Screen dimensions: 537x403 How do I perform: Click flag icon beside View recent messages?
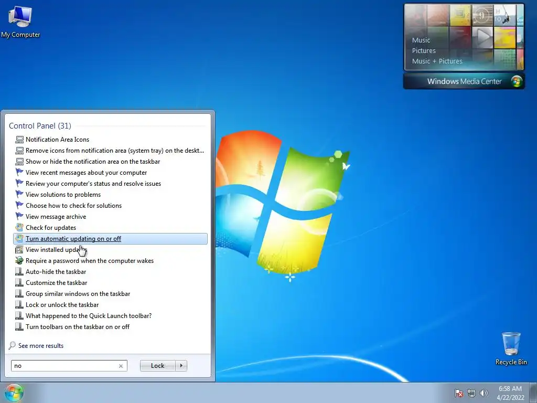coord(19,172)
